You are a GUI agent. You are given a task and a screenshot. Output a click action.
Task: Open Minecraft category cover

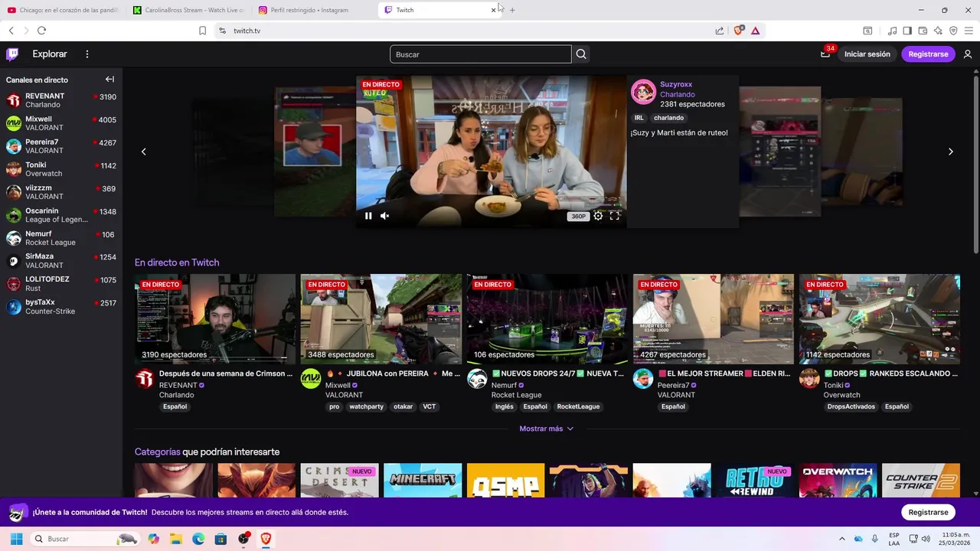click(423, 480)
